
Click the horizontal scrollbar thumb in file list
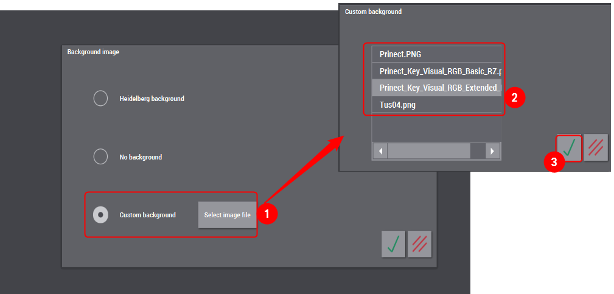pyautogui.click(x=428, y=150)
